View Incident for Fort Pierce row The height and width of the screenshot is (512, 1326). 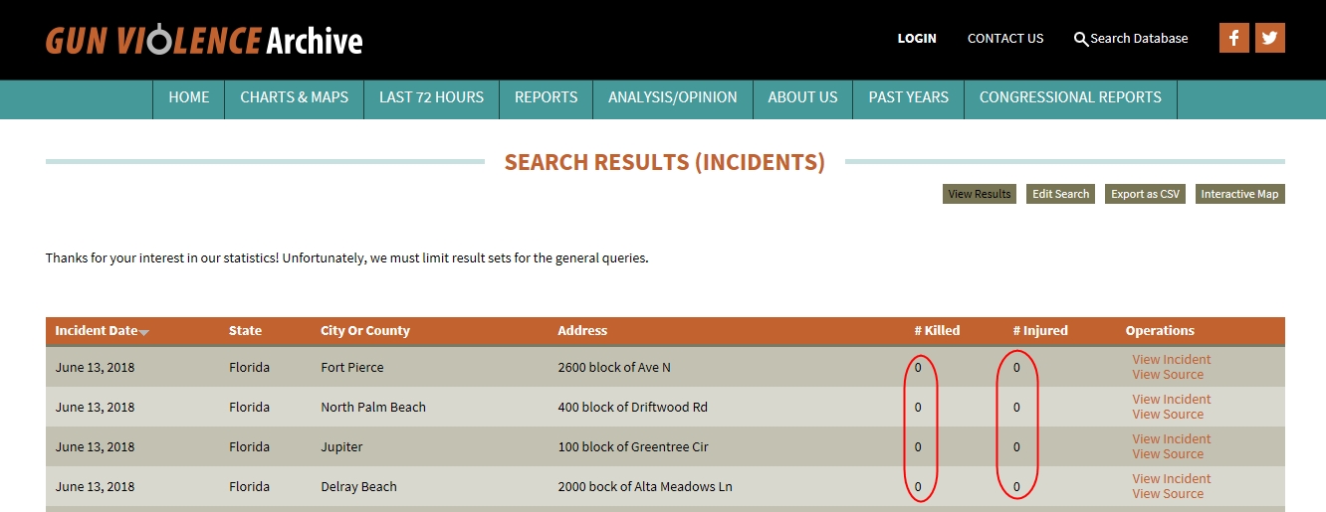1172,360
